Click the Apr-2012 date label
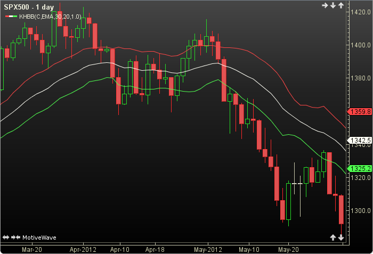 (x=83, y=250)
